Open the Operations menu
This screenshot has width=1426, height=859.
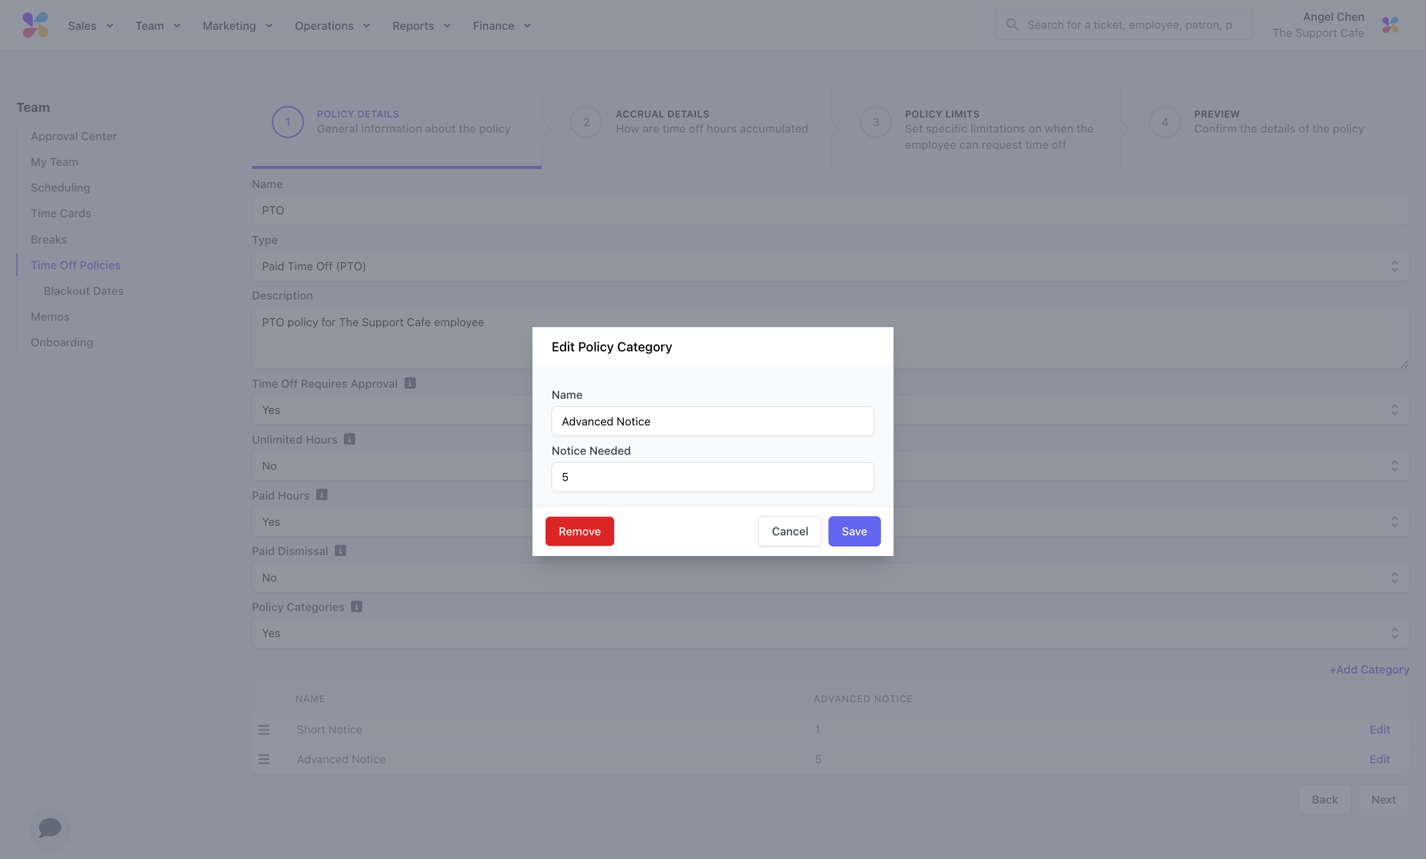[333, 25]
